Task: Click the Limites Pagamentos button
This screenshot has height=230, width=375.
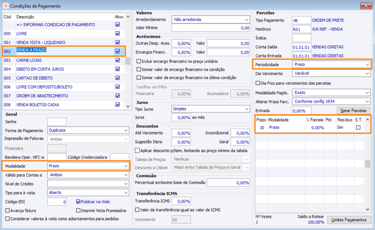Action: 349,220
